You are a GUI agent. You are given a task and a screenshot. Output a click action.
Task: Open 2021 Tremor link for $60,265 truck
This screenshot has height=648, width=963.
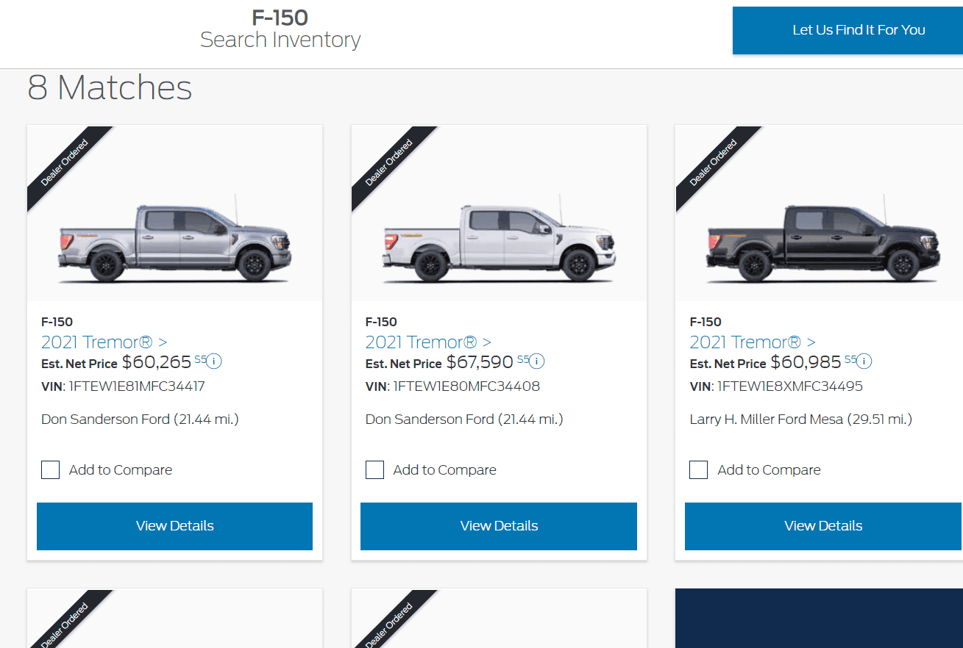click(x=104, y=342)
